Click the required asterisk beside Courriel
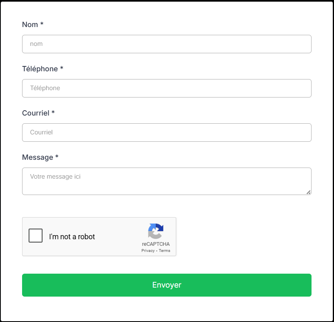Image resolution: width=334 pixels, height=322 pixels. click(x=53, y=113)
